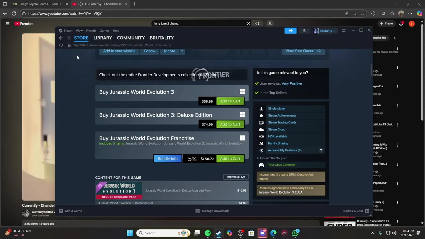Open the Steam notifications bell

click(x=304, y=31)
